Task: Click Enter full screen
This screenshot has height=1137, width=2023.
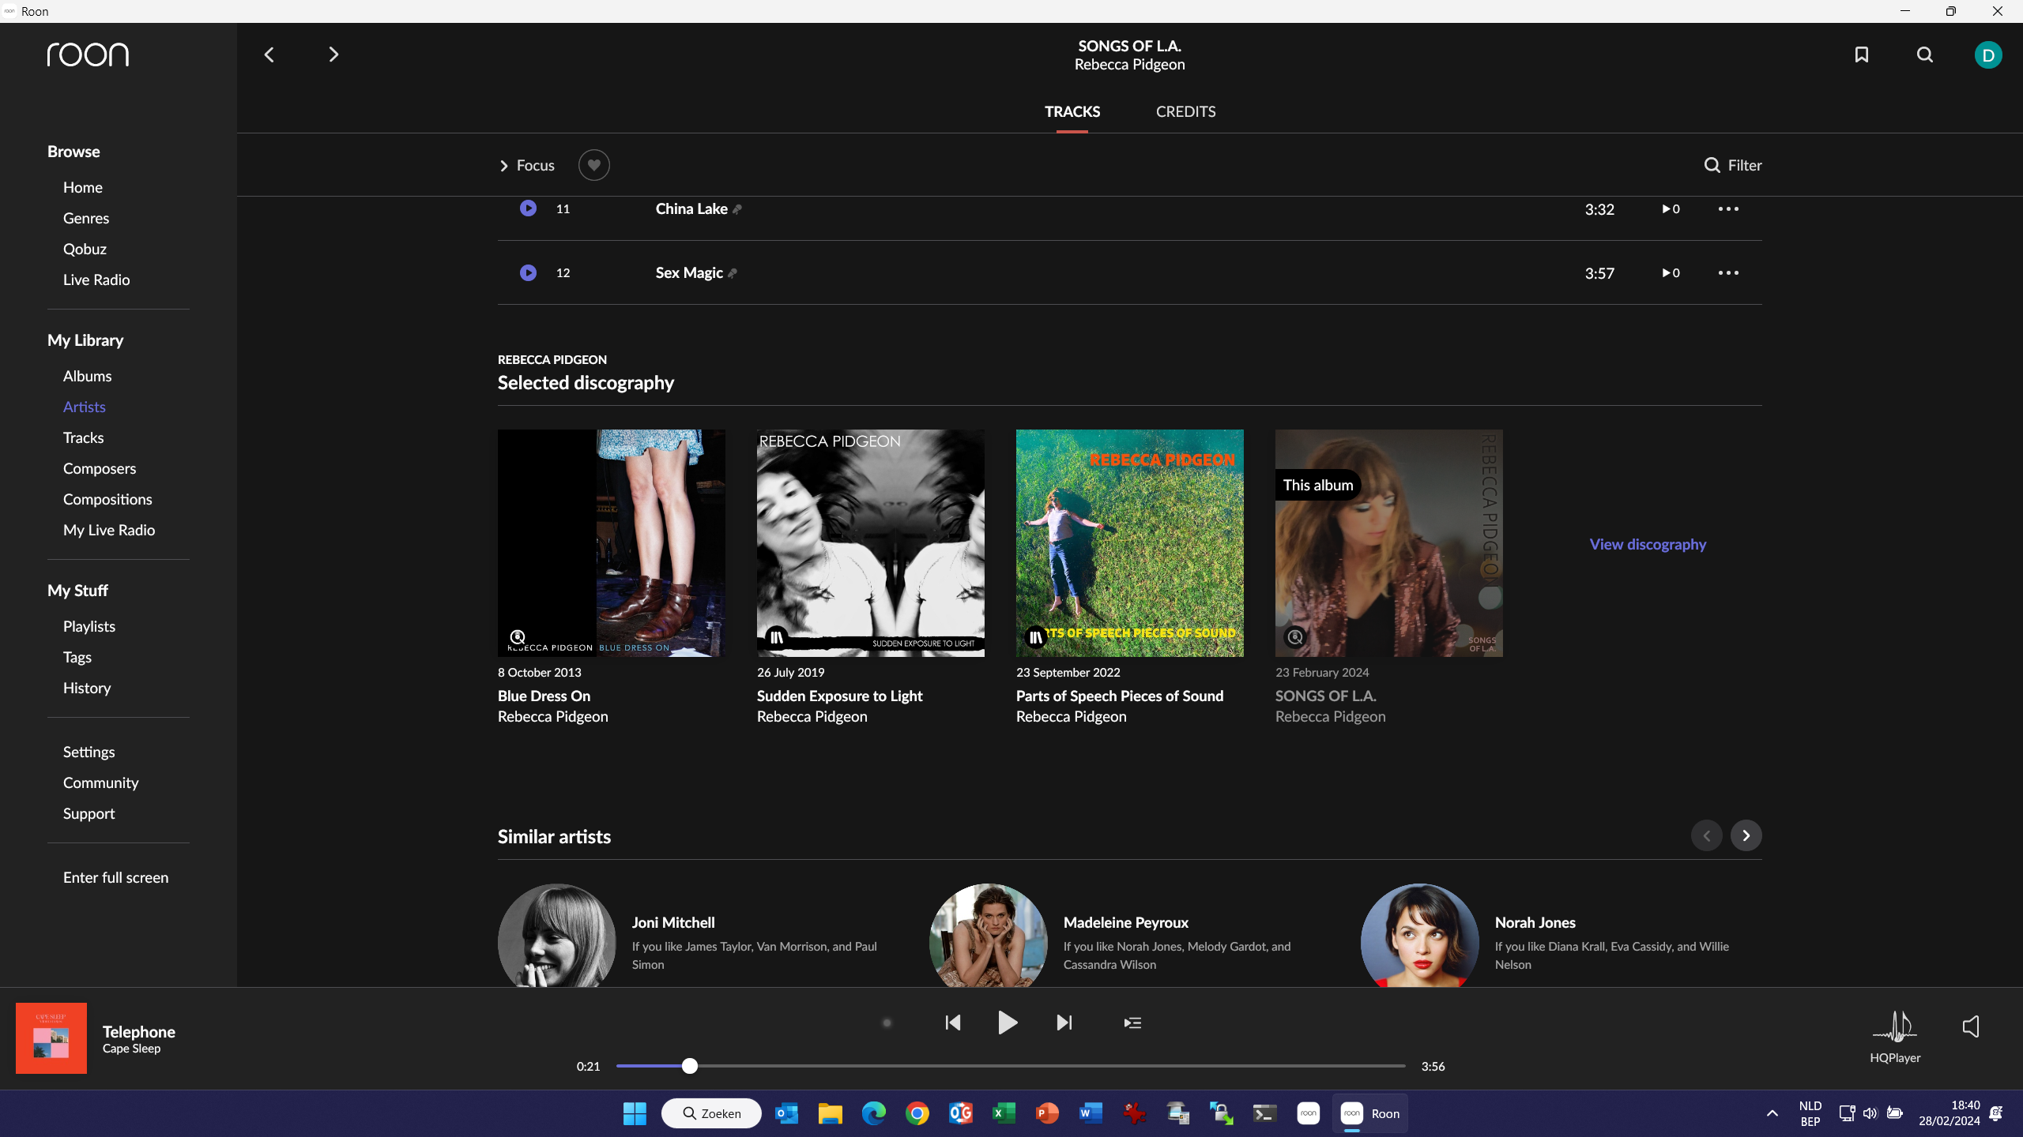Action: pos(116,877)
